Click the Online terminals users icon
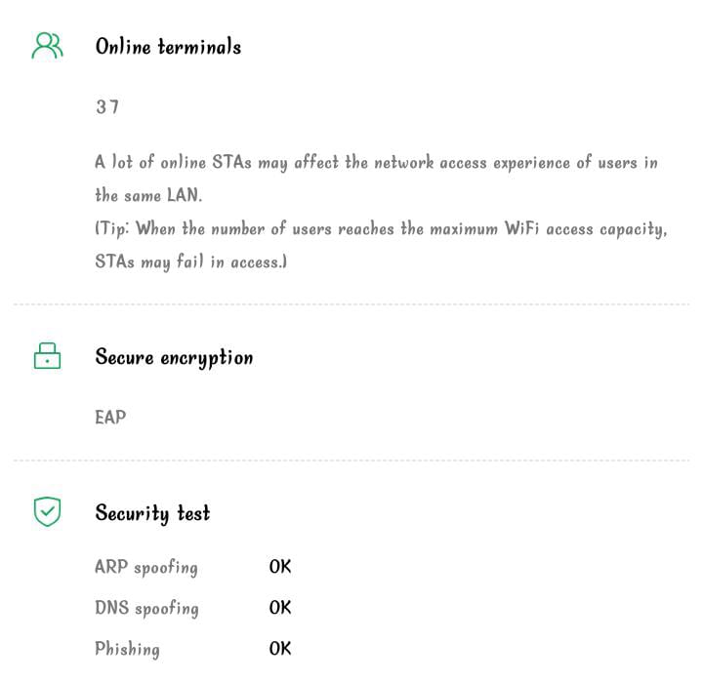This screenshot has height=682, width=703. [47, 46]
